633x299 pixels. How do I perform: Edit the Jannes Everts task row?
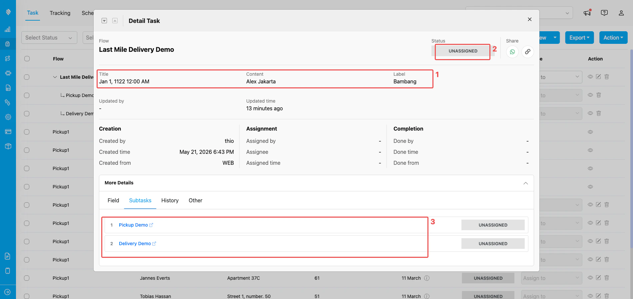(598, 278)
